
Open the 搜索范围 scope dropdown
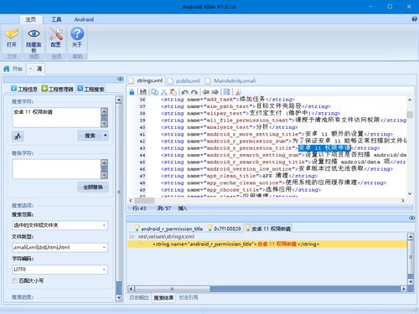click(104, 225)
